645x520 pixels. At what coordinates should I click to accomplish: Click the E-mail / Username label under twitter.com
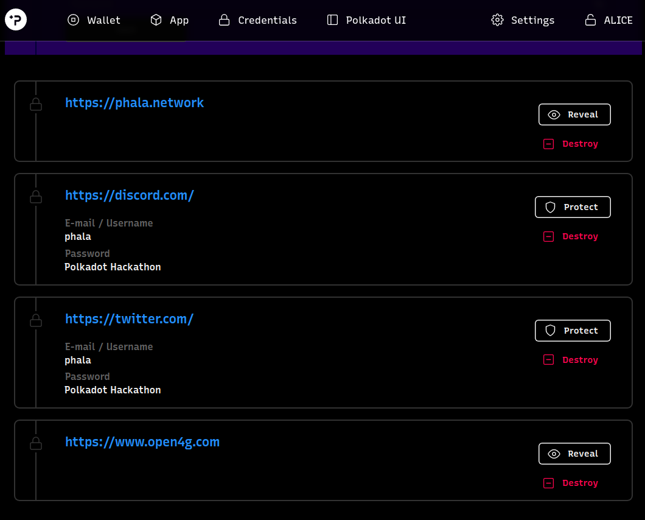[109, 346]
